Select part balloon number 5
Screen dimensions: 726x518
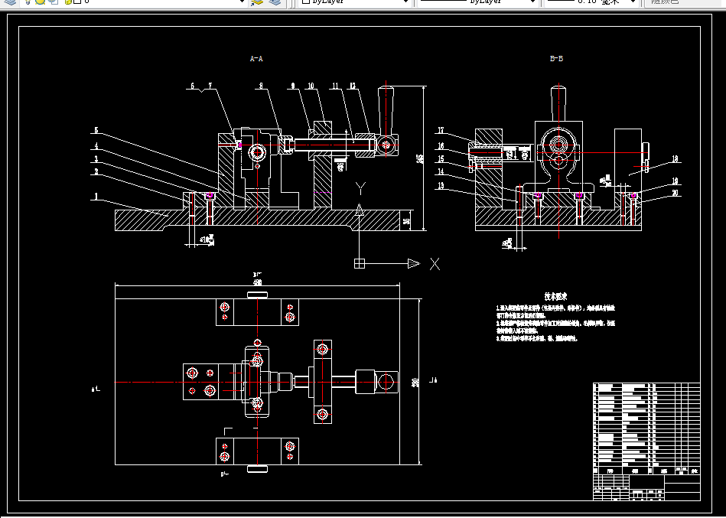point(96,130)
